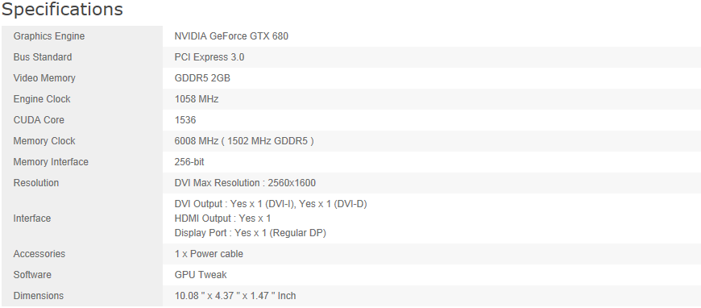This screenshot has height=308, width=701.
Task: Select the Engine Clock label
Action: tap(42, 99)
